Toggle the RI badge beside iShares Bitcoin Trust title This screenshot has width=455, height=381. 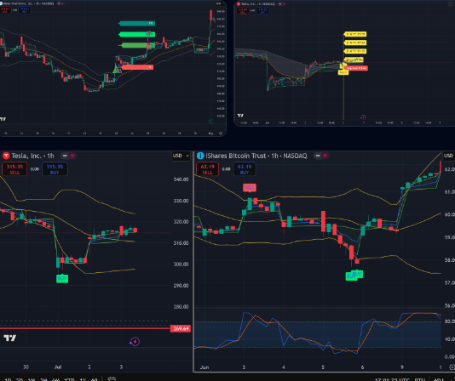click(x=325, y=156)
